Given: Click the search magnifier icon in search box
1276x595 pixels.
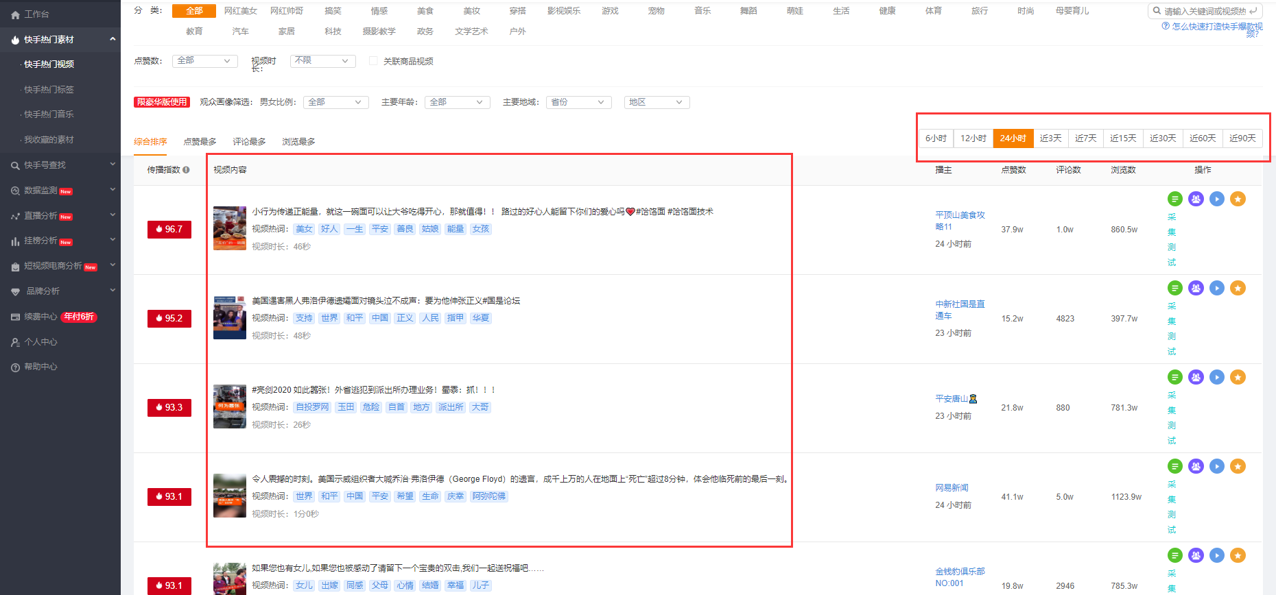Looking at the screenshot, I should tap(1157, 12).
